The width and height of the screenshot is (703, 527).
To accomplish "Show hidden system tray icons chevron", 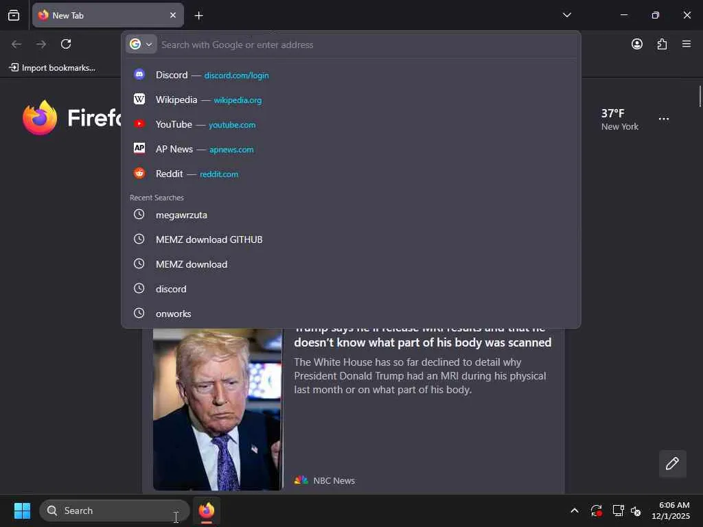I will click(575, 511).
